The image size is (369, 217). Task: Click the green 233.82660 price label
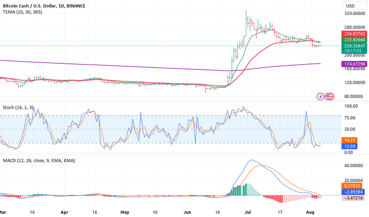pos(354,39)
